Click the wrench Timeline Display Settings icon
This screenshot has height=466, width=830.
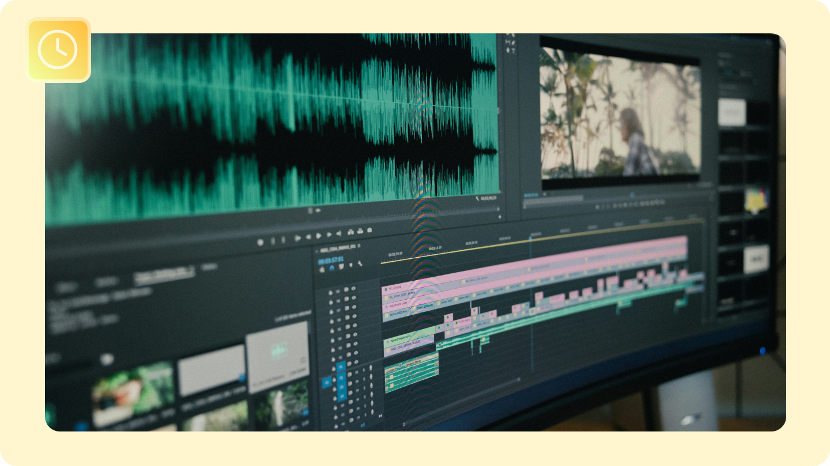[x=360, y=264]
